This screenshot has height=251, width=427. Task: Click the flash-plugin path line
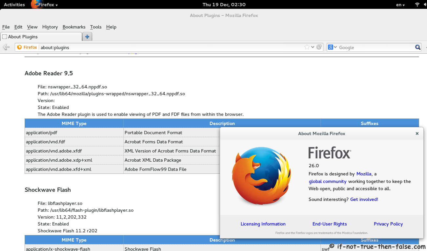click(x=86, y=210)
